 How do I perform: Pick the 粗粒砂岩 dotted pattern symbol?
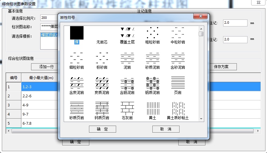tap(153, 33)
